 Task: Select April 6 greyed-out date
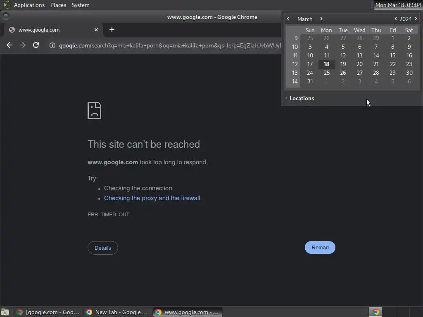(409, 81)
